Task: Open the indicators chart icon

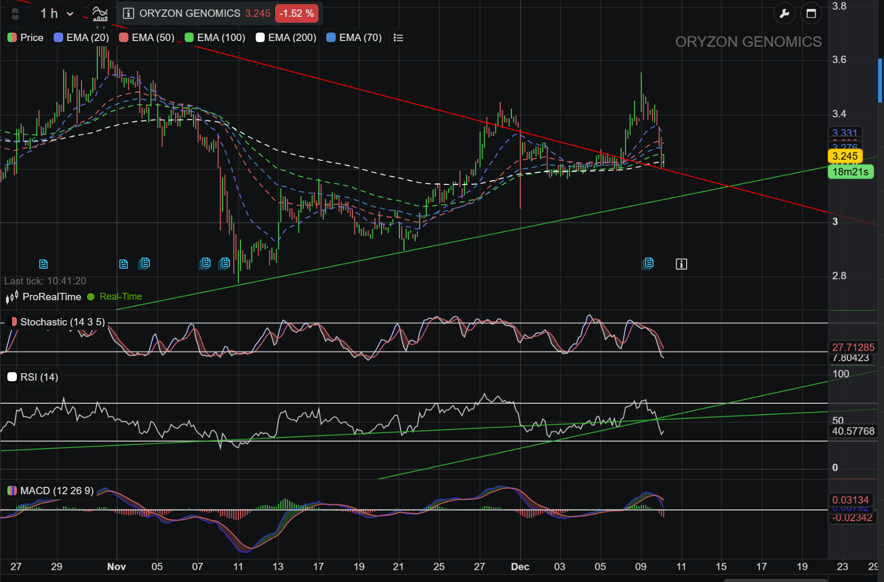Action: point(99,14)
